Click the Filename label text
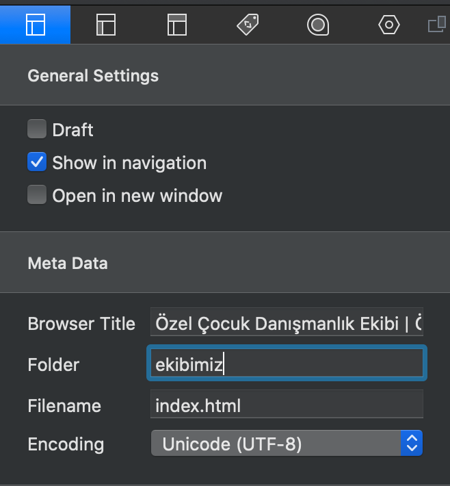 (x=64, y=406)
